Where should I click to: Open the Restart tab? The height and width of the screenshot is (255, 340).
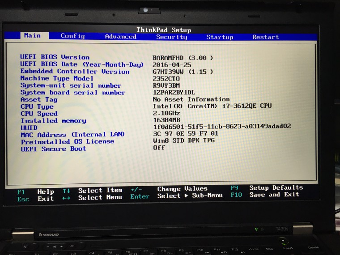tap(265, 37)
